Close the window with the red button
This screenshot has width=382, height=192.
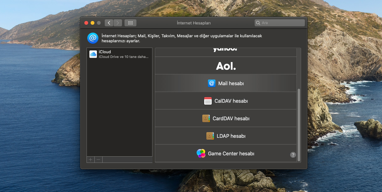86,23
